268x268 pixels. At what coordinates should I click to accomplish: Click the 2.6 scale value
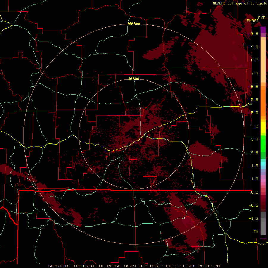pyautogui.click(x=255, y=153)
